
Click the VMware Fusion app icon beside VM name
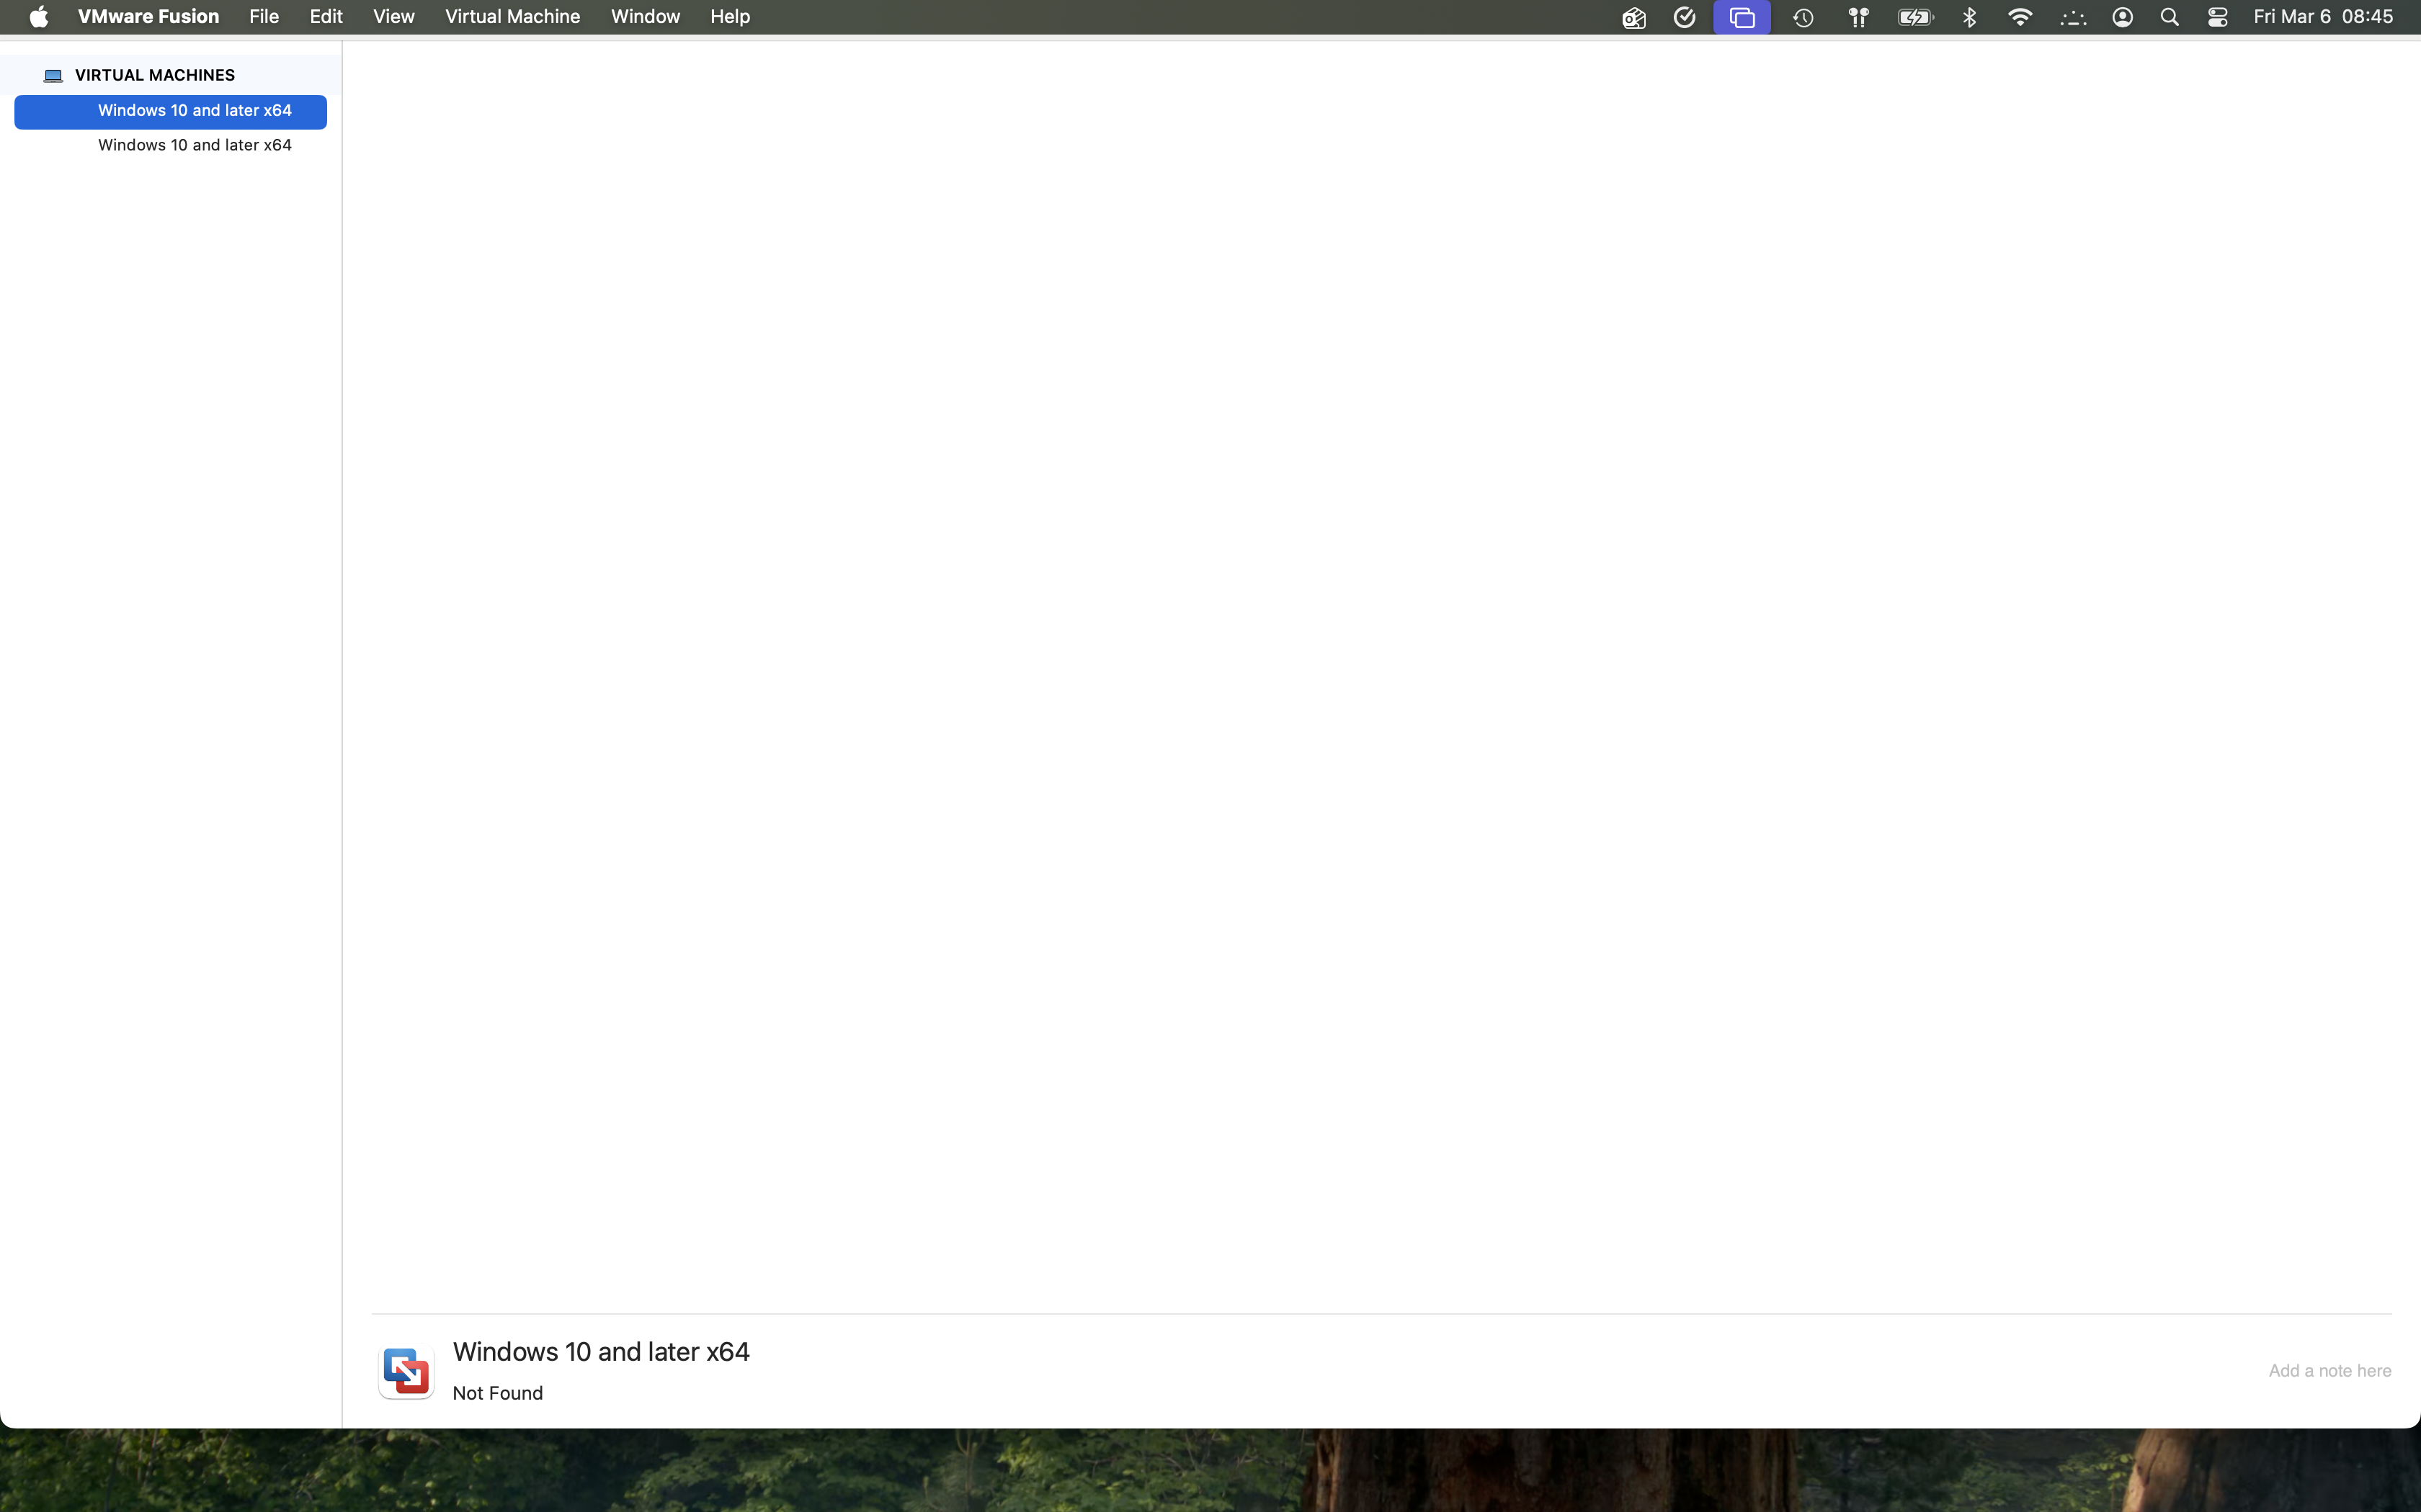pos(405,1371)
